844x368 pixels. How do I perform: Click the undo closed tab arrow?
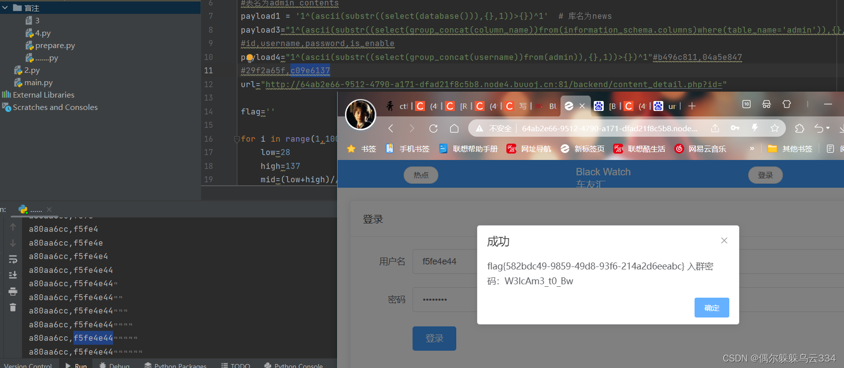pos(819,128)
